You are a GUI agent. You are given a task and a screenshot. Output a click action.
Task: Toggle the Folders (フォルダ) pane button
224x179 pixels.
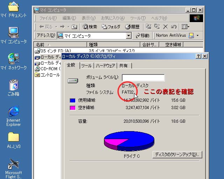pos(111,27)
